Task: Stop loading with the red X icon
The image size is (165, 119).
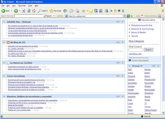Action: click(24, 11)
